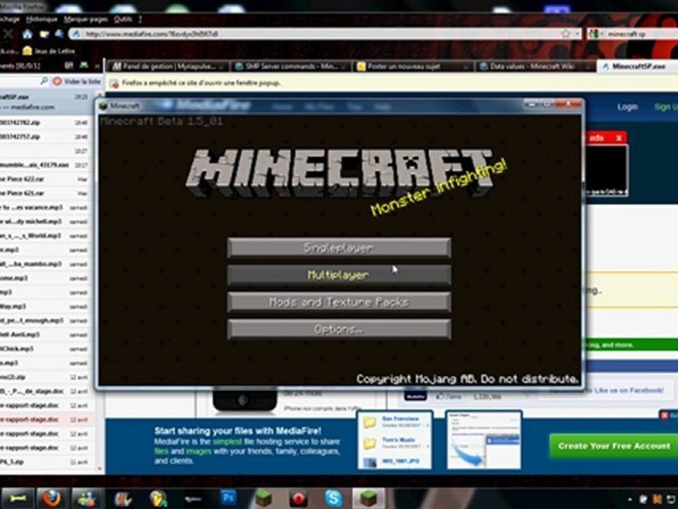Open Minecraft Options menu
The height and width of the screenshot is (509, 678).
[x=339, y=329]
